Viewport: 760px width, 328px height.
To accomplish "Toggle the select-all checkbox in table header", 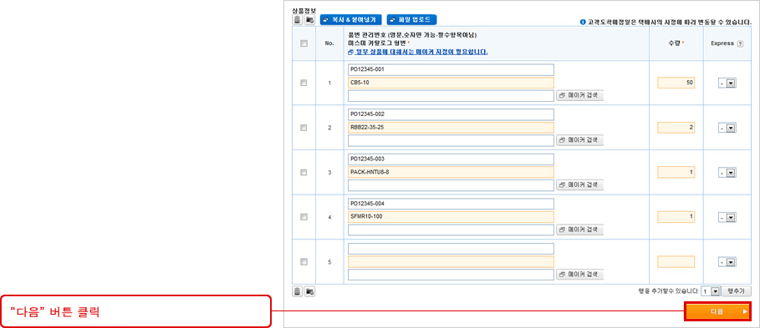I will pos(303,43).
